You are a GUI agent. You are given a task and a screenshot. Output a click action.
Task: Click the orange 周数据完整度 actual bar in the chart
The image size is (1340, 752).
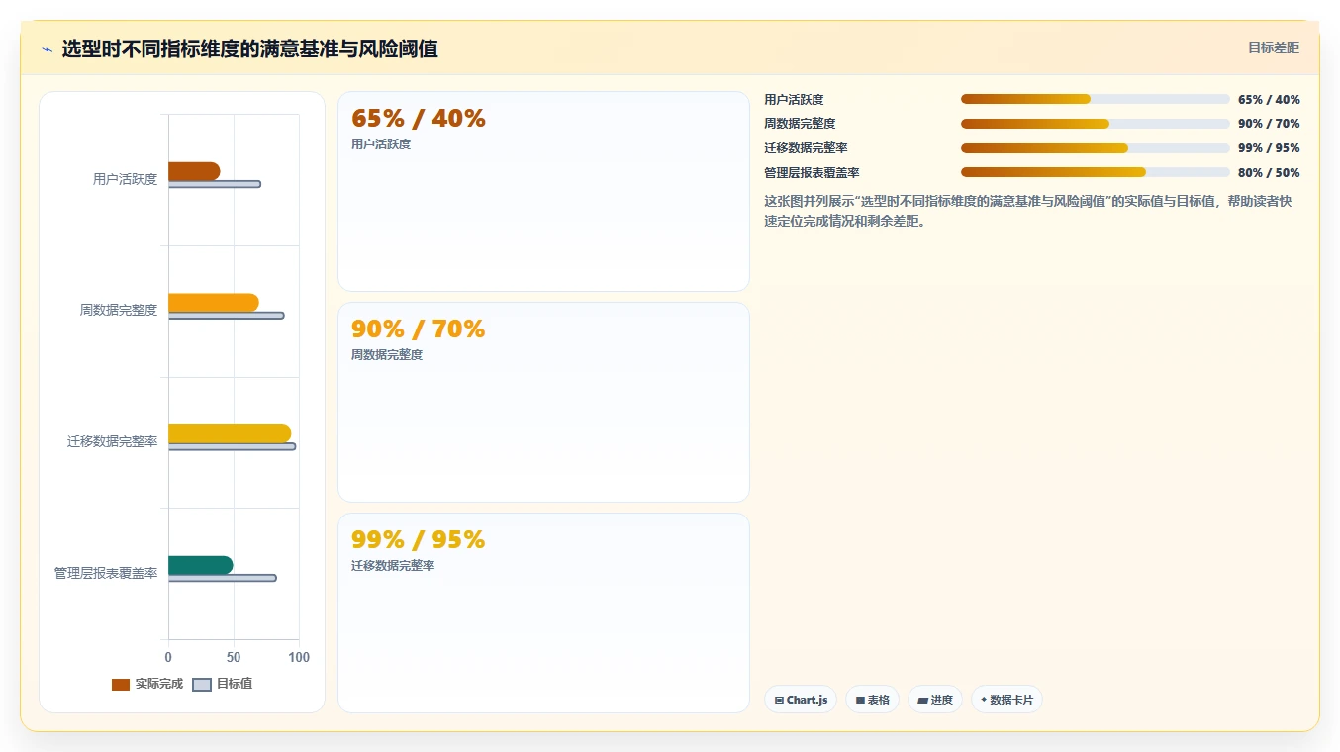pyautogui.click(x=214, y=303)
